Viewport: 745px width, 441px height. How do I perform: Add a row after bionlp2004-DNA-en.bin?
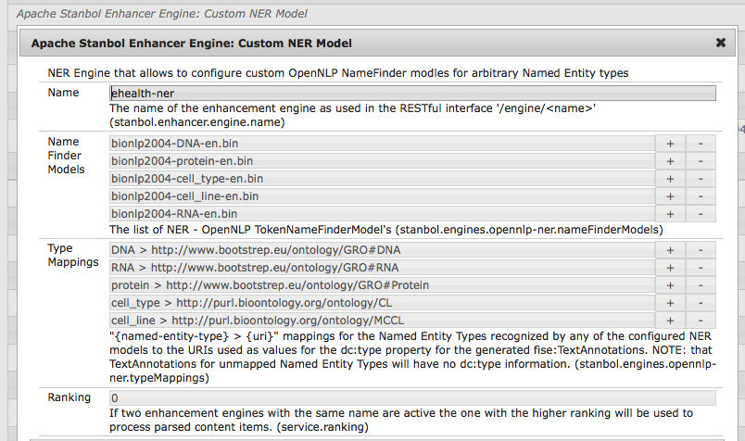point(670,144)
